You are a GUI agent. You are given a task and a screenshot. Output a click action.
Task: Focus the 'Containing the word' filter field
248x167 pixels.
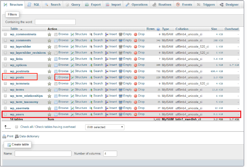coord(55,22)
